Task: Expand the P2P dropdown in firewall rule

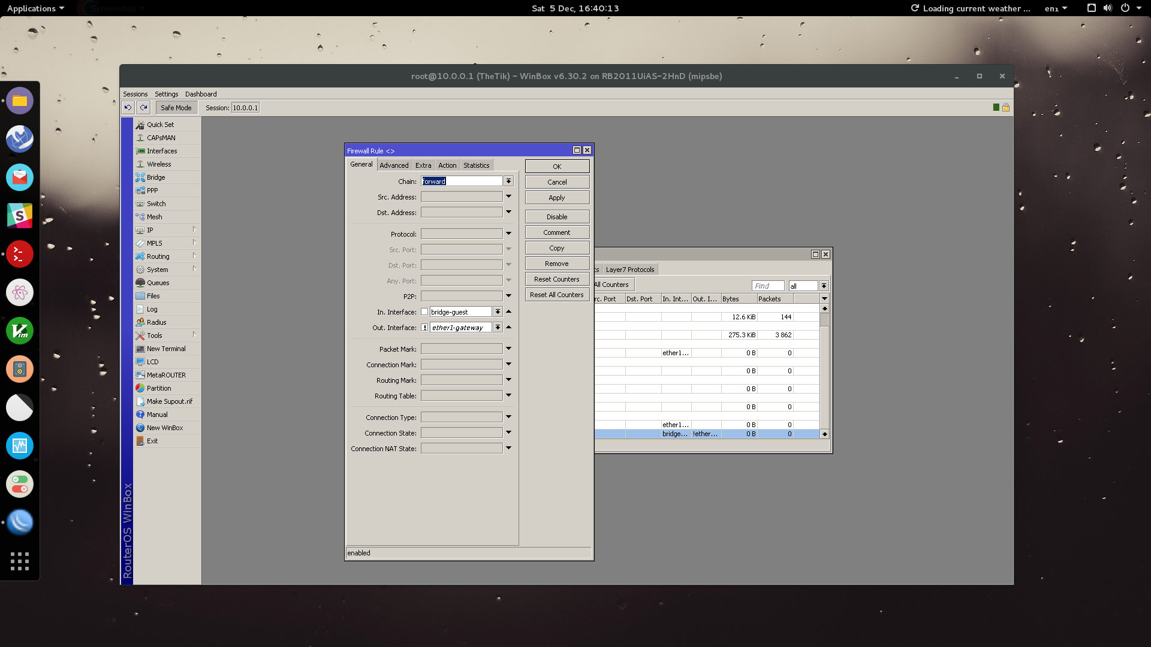Action: (509, 295)
